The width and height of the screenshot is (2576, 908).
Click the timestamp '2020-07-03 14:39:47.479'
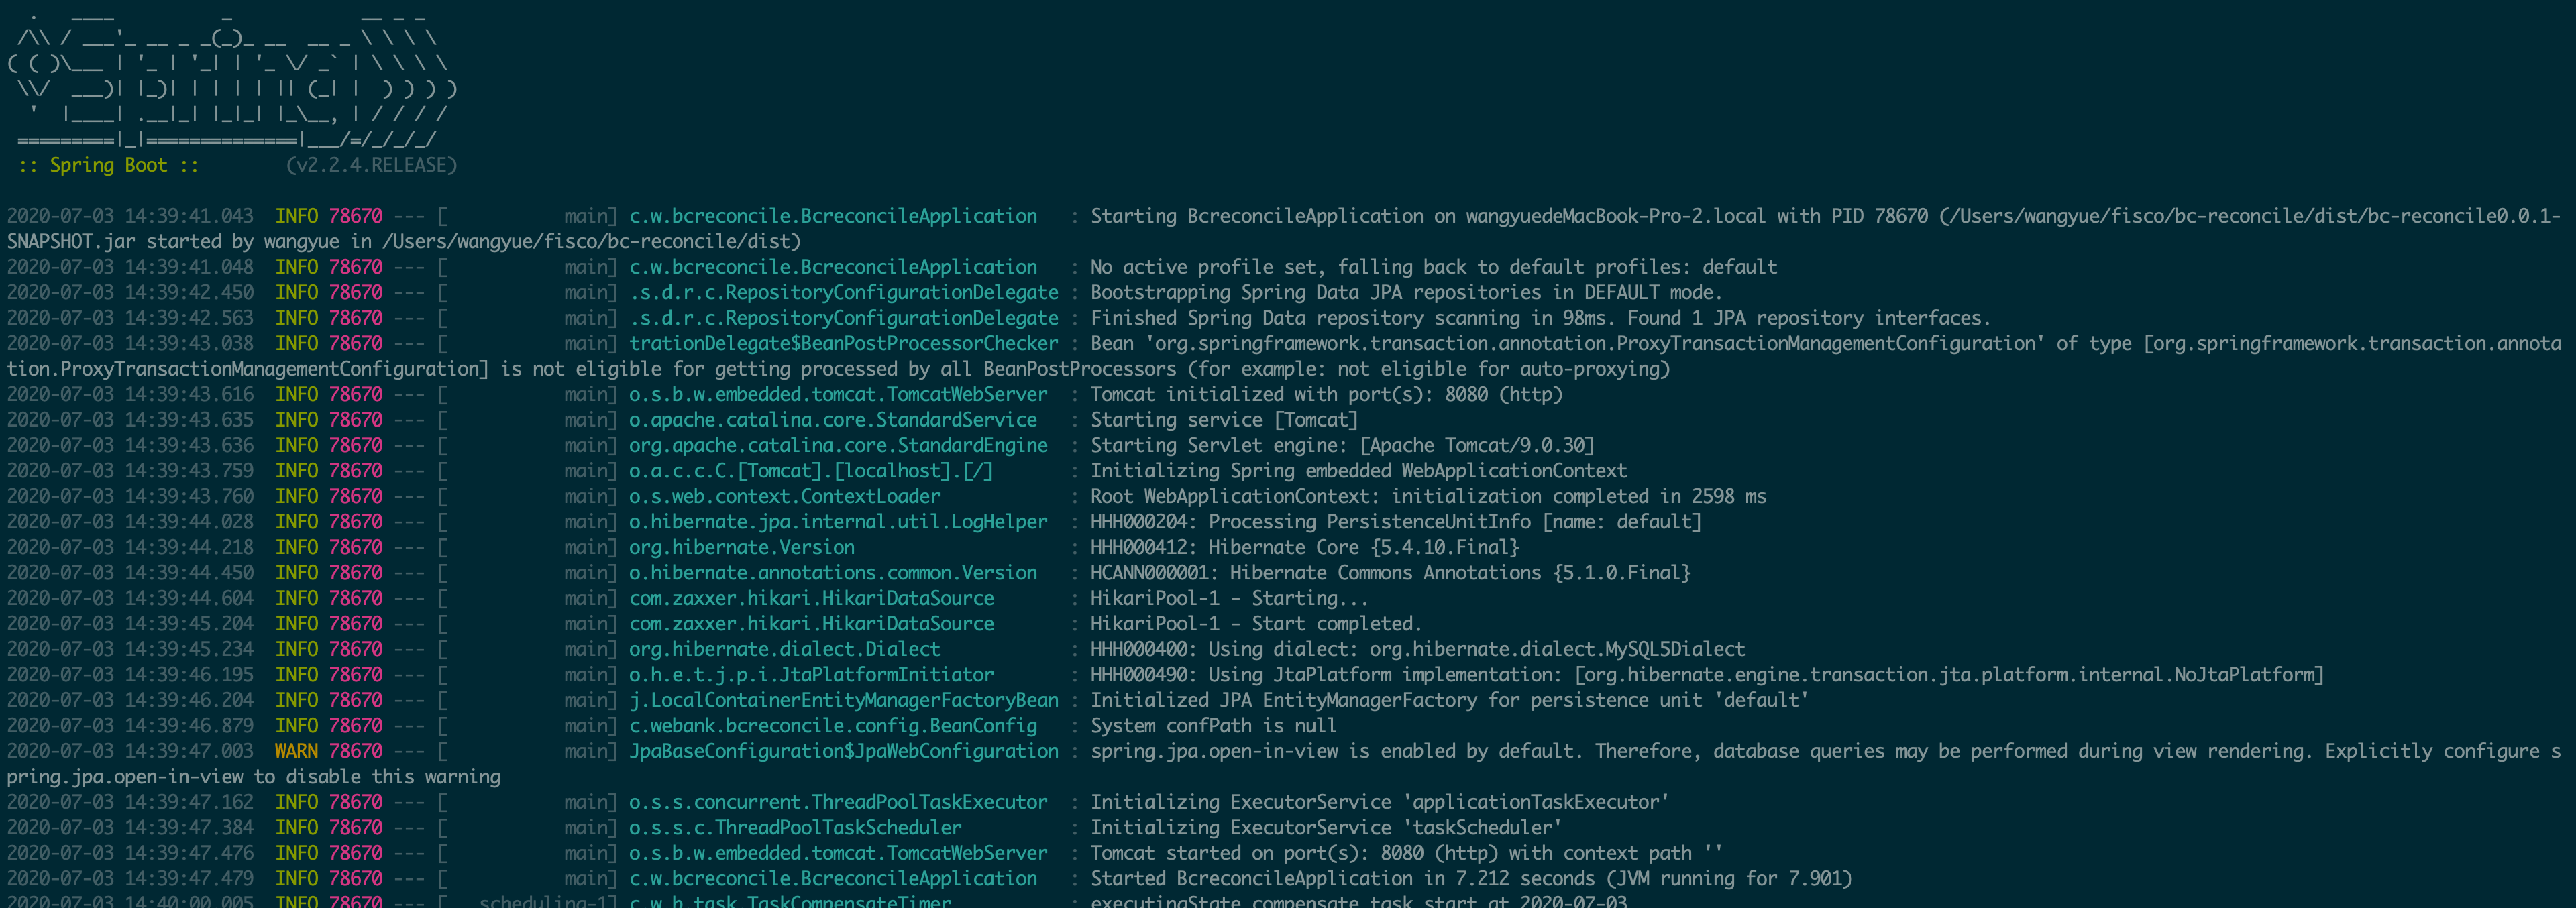(x=130, y=879)
